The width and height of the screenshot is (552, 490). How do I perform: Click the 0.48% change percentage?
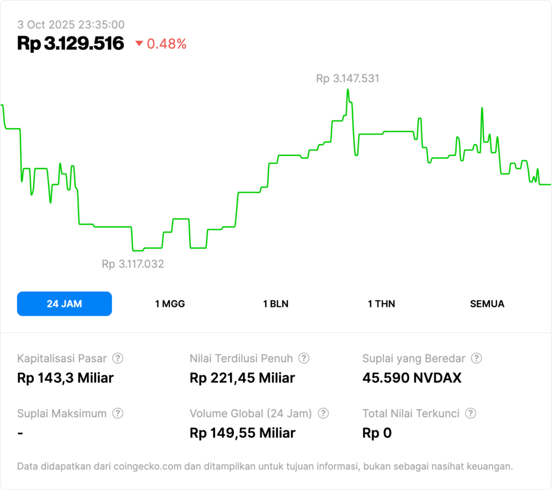167,44
